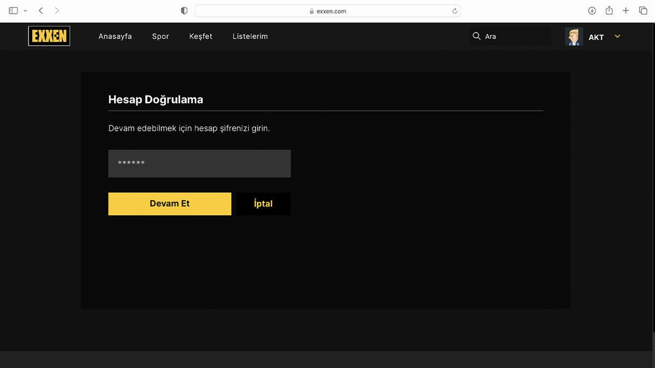Open a new browser tab

tap(626, 11)
